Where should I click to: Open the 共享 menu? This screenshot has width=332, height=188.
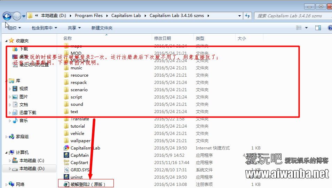tap(74, 28)
